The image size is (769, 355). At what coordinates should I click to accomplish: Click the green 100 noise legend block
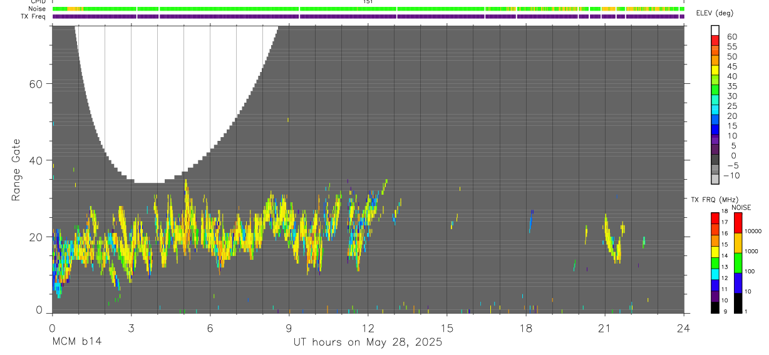738,263
